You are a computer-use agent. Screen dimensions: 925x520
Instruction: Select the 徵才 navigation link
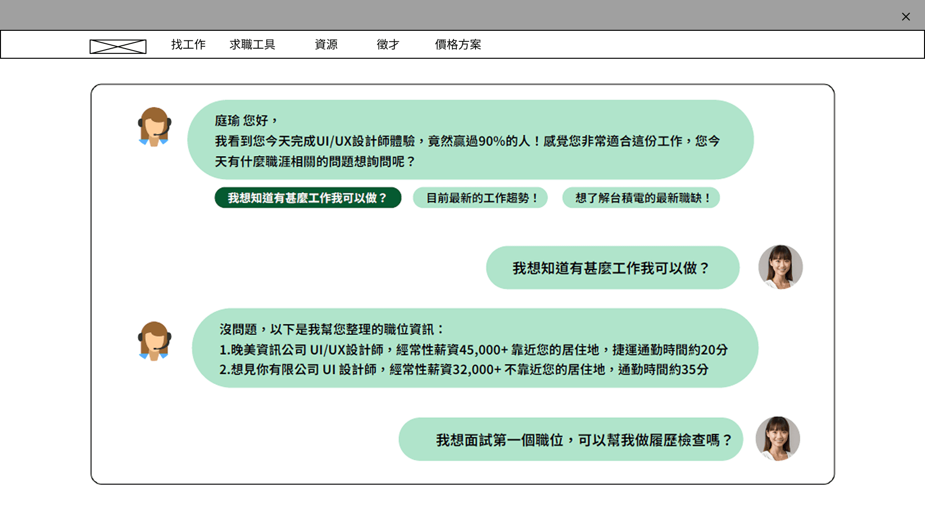(388, 45)
